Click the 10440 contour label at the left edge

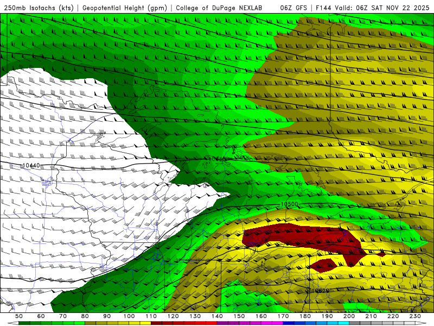(31, 166)
